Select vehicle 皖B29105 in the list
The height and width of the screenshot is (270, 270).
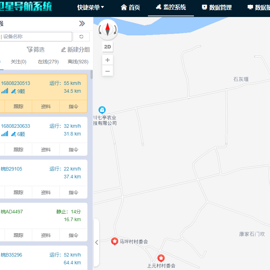pos(11,169)
